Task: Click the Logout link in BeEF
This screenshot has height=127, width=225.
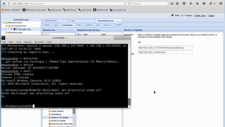Action: pyautogui.click(x=211, y=16)
